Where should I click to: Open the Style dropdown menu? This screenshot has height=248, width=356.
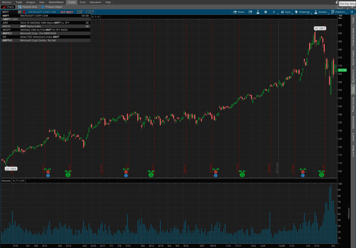(x=286, y=12)
